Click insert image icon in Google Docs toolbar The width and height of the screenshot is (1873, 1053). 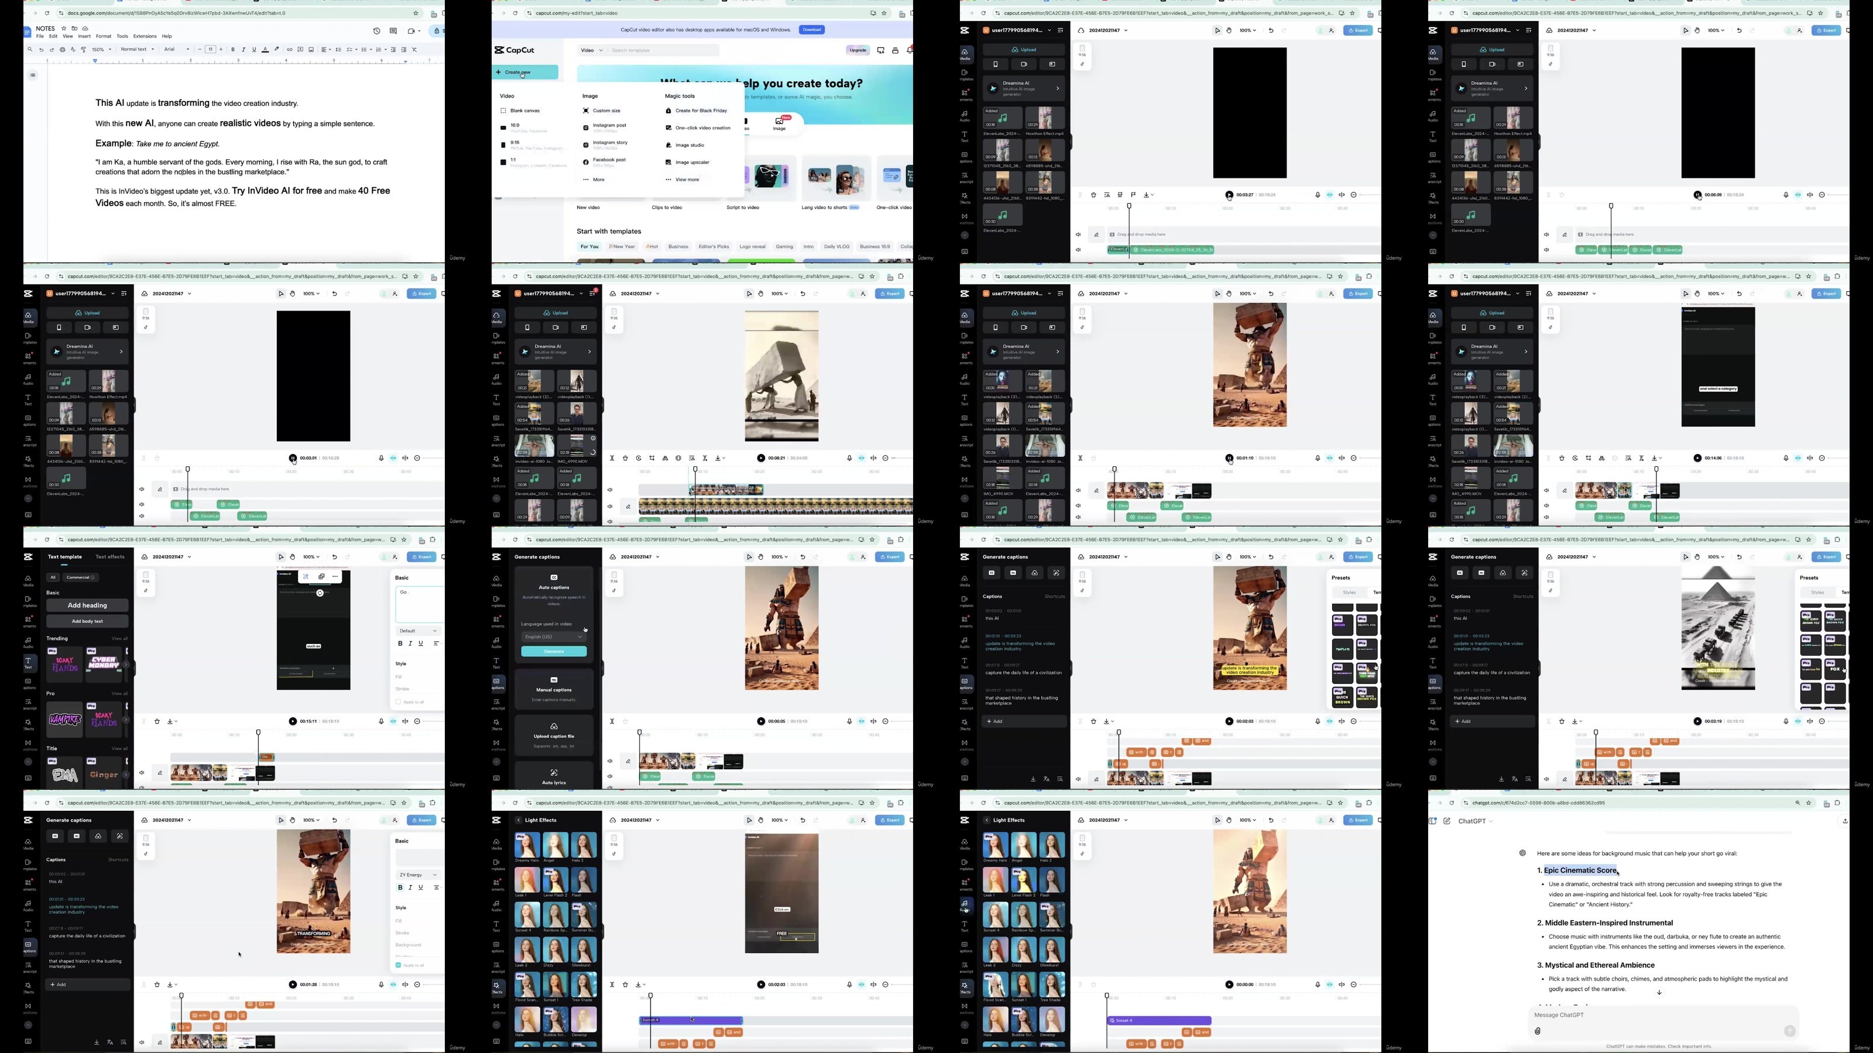coord(311,49)
